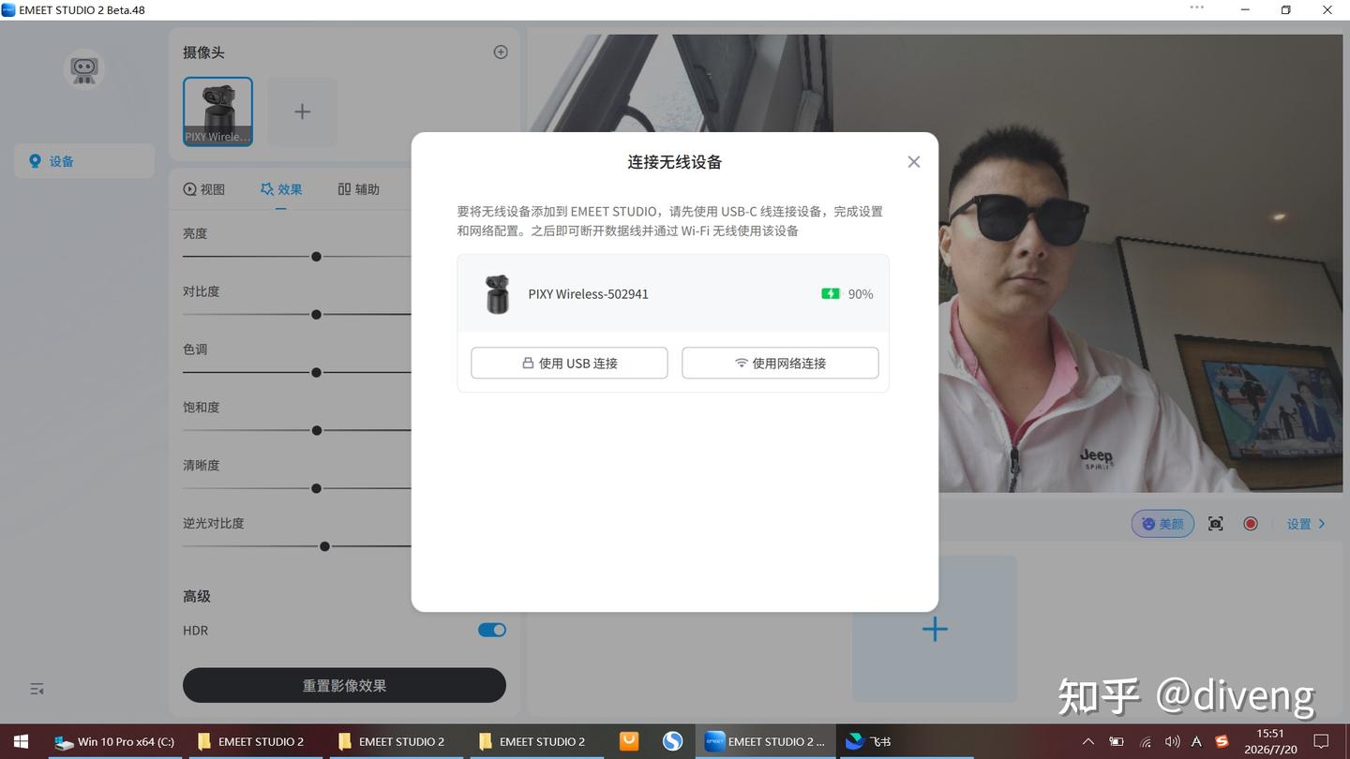Switch to the 效果 tab
The width and height of the screenshot is (1350, 759).
[281, 189]
